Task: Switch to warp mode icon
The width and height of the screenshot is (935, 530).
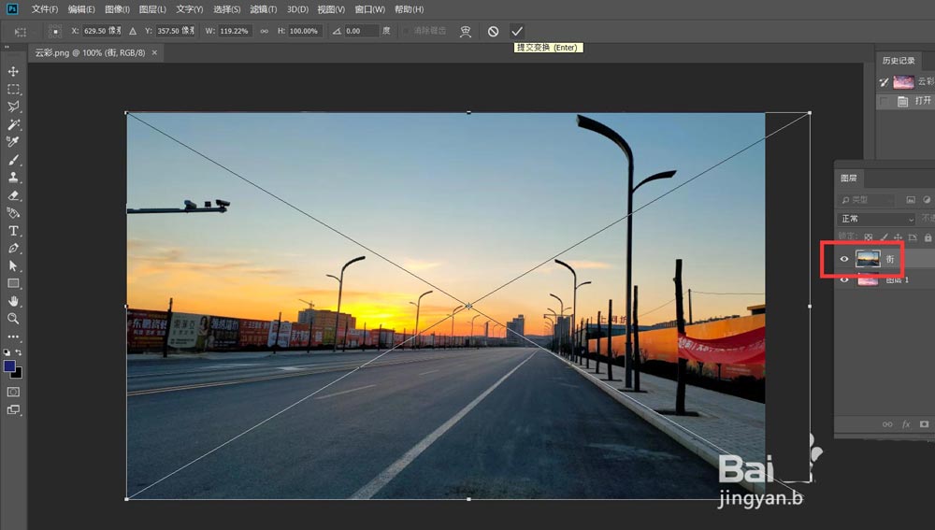Action: pos(466,31)
